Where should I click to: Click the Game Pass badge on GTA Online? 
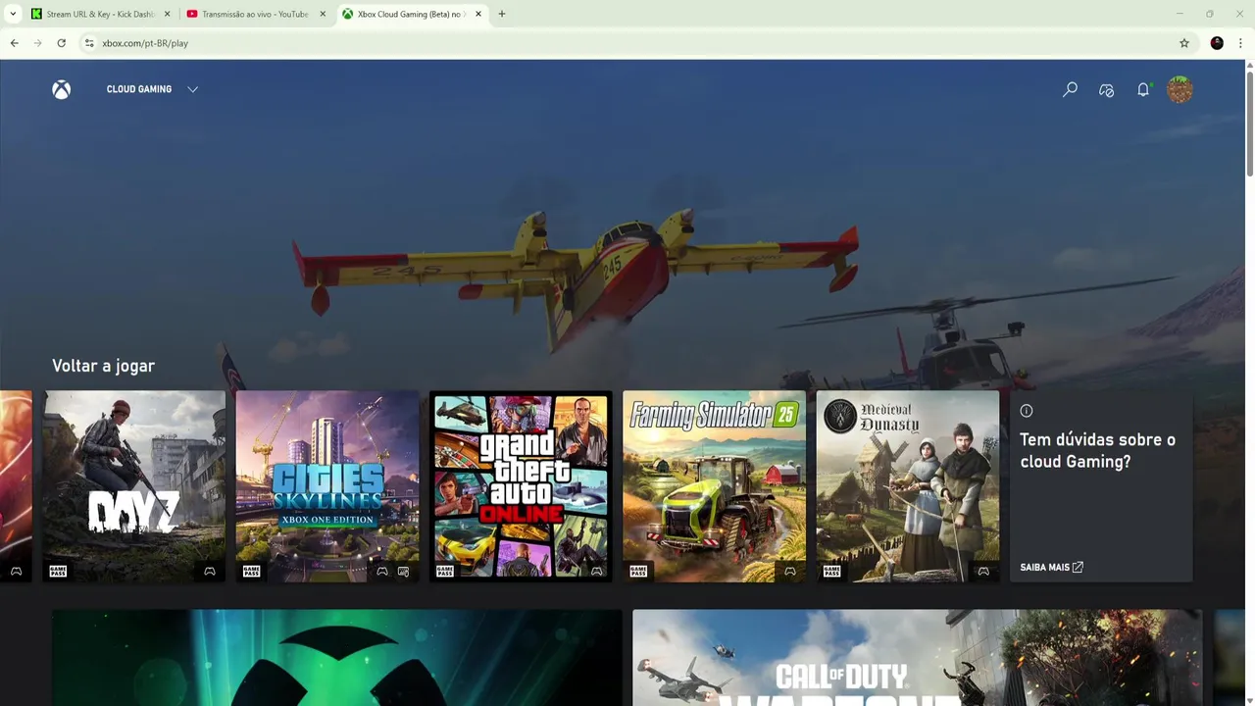(445, 571)
